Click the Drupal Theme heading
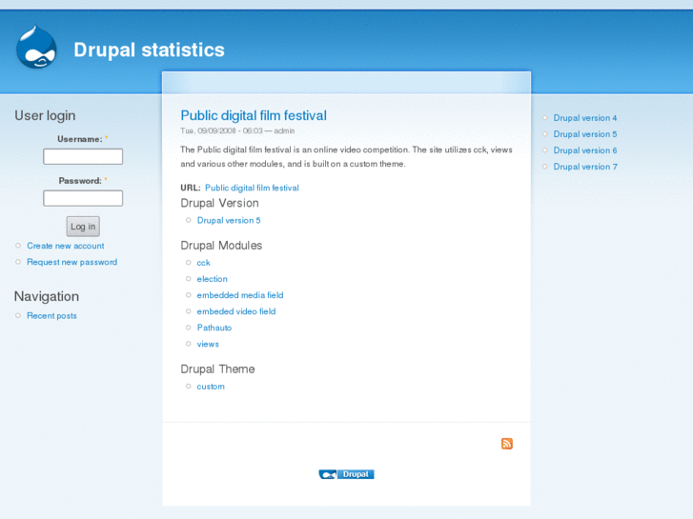 point(217,369)
